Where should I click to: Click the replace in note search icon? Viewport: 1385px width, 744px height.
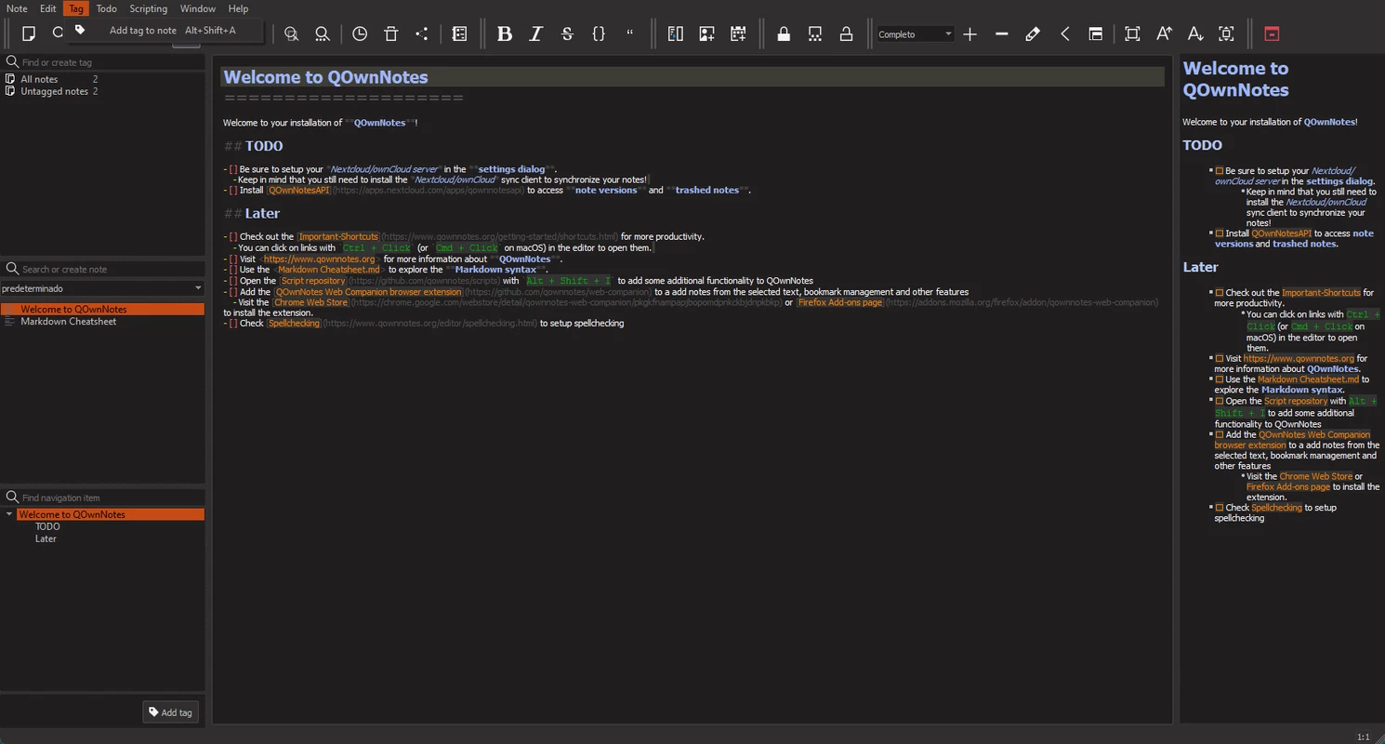coord(323,33)
